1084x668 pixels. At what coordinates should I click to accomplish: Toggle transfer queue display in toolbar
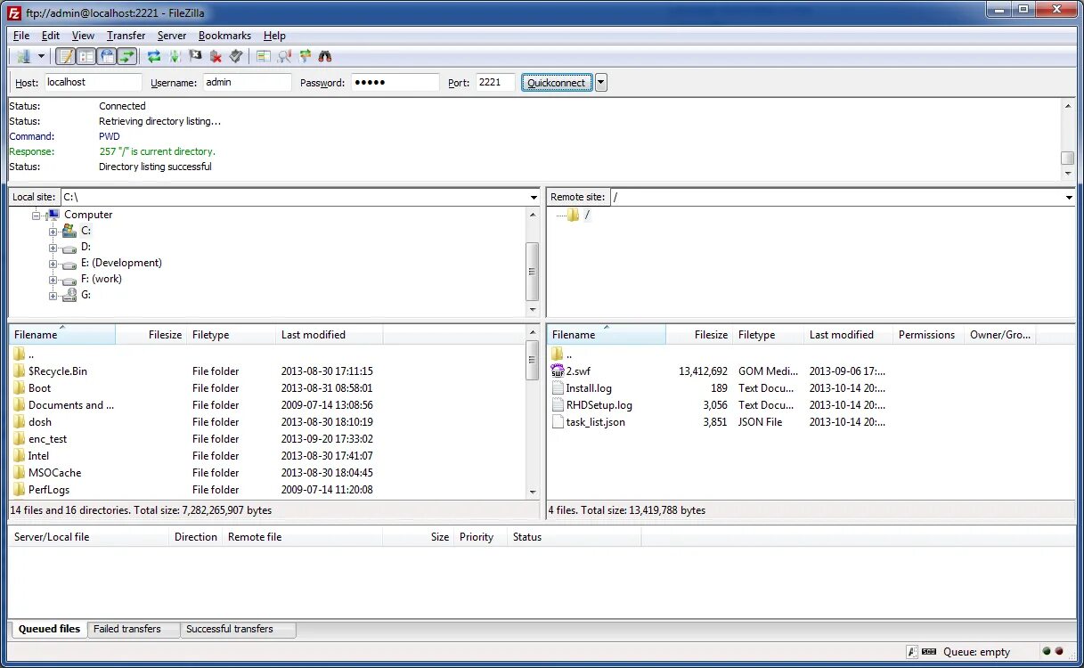[x=127, y=56]
